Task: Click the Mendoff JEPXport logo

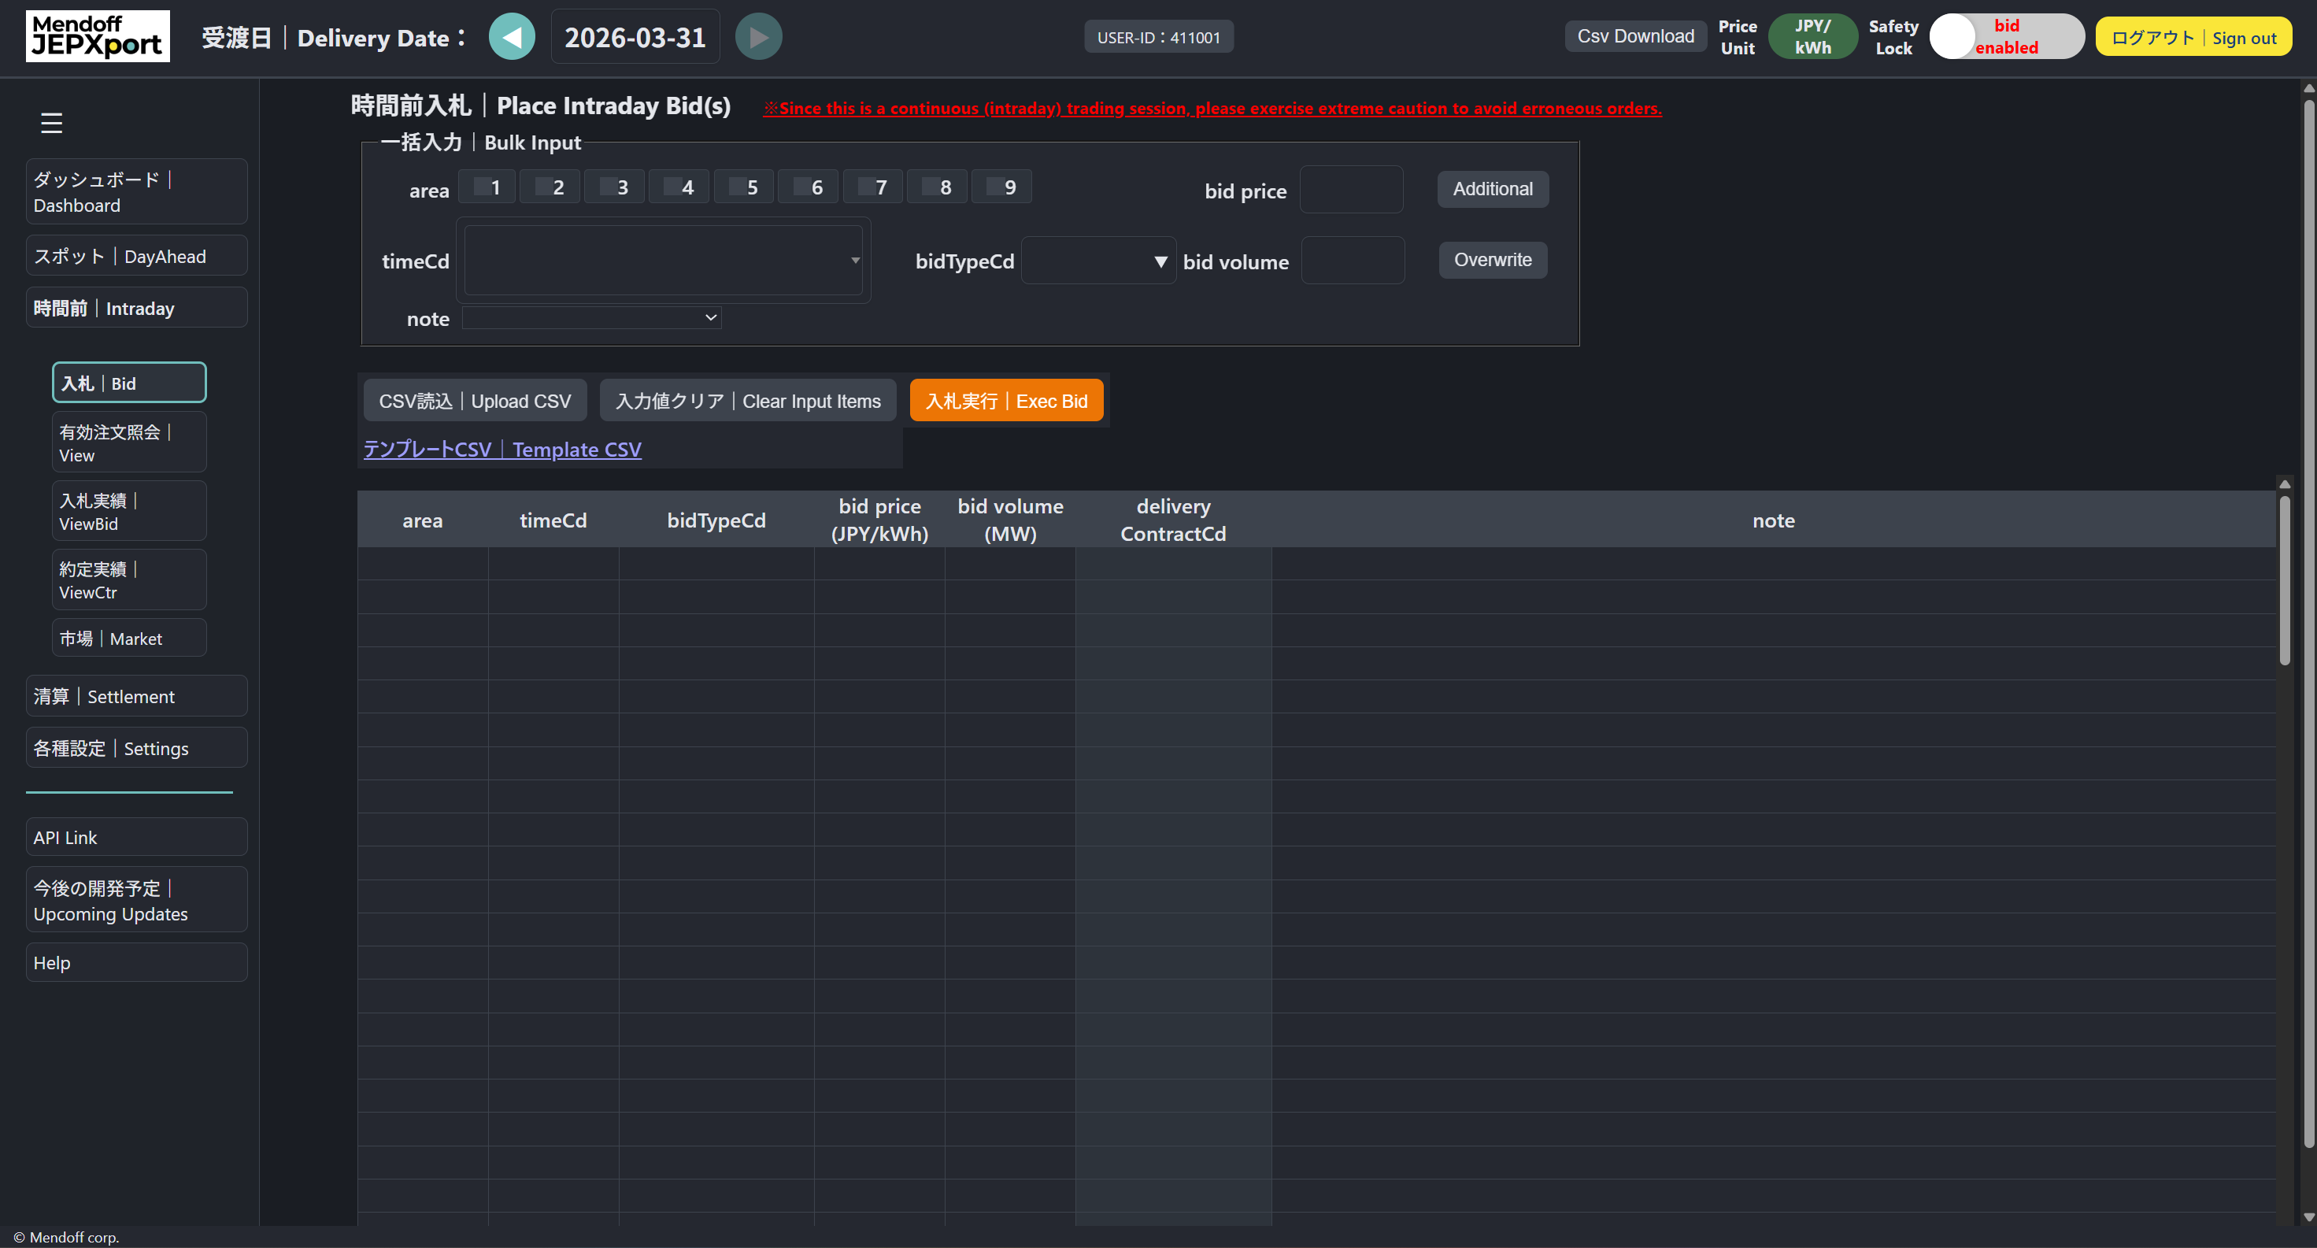Action: (97, 36)
